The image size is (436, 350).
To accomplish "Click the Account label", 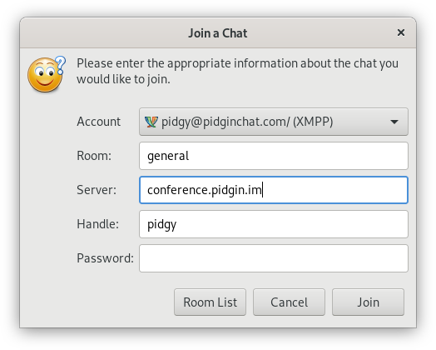I will click(99, 122).
